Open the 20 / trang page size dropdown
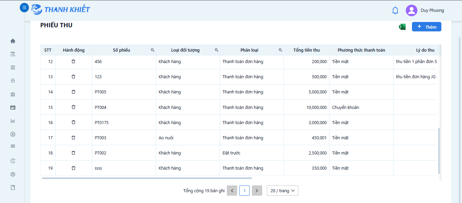462x203 pixels. [x=282, y=191]
